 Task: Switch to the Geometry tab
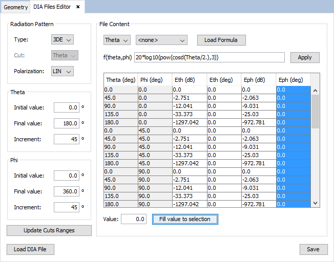(x=15, y=7)
